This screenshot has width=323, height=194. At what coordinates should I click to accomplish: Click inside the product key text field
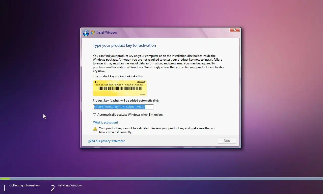click(x=123, y=107)
